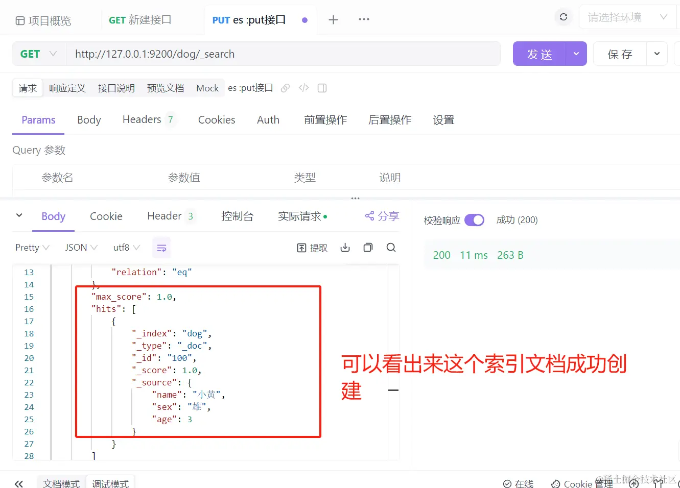Open the Headers 7 tab
The height and width of the screenshot is (488, 680).
click(148, 119)
